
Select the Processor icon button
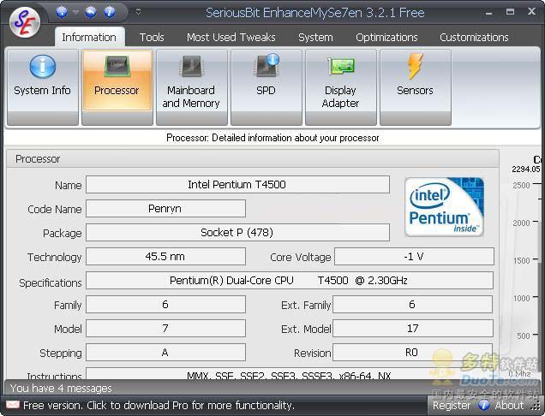click(x=117, y=86)
